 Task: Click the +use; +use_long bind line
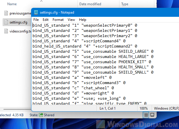(x=79, y=99)
